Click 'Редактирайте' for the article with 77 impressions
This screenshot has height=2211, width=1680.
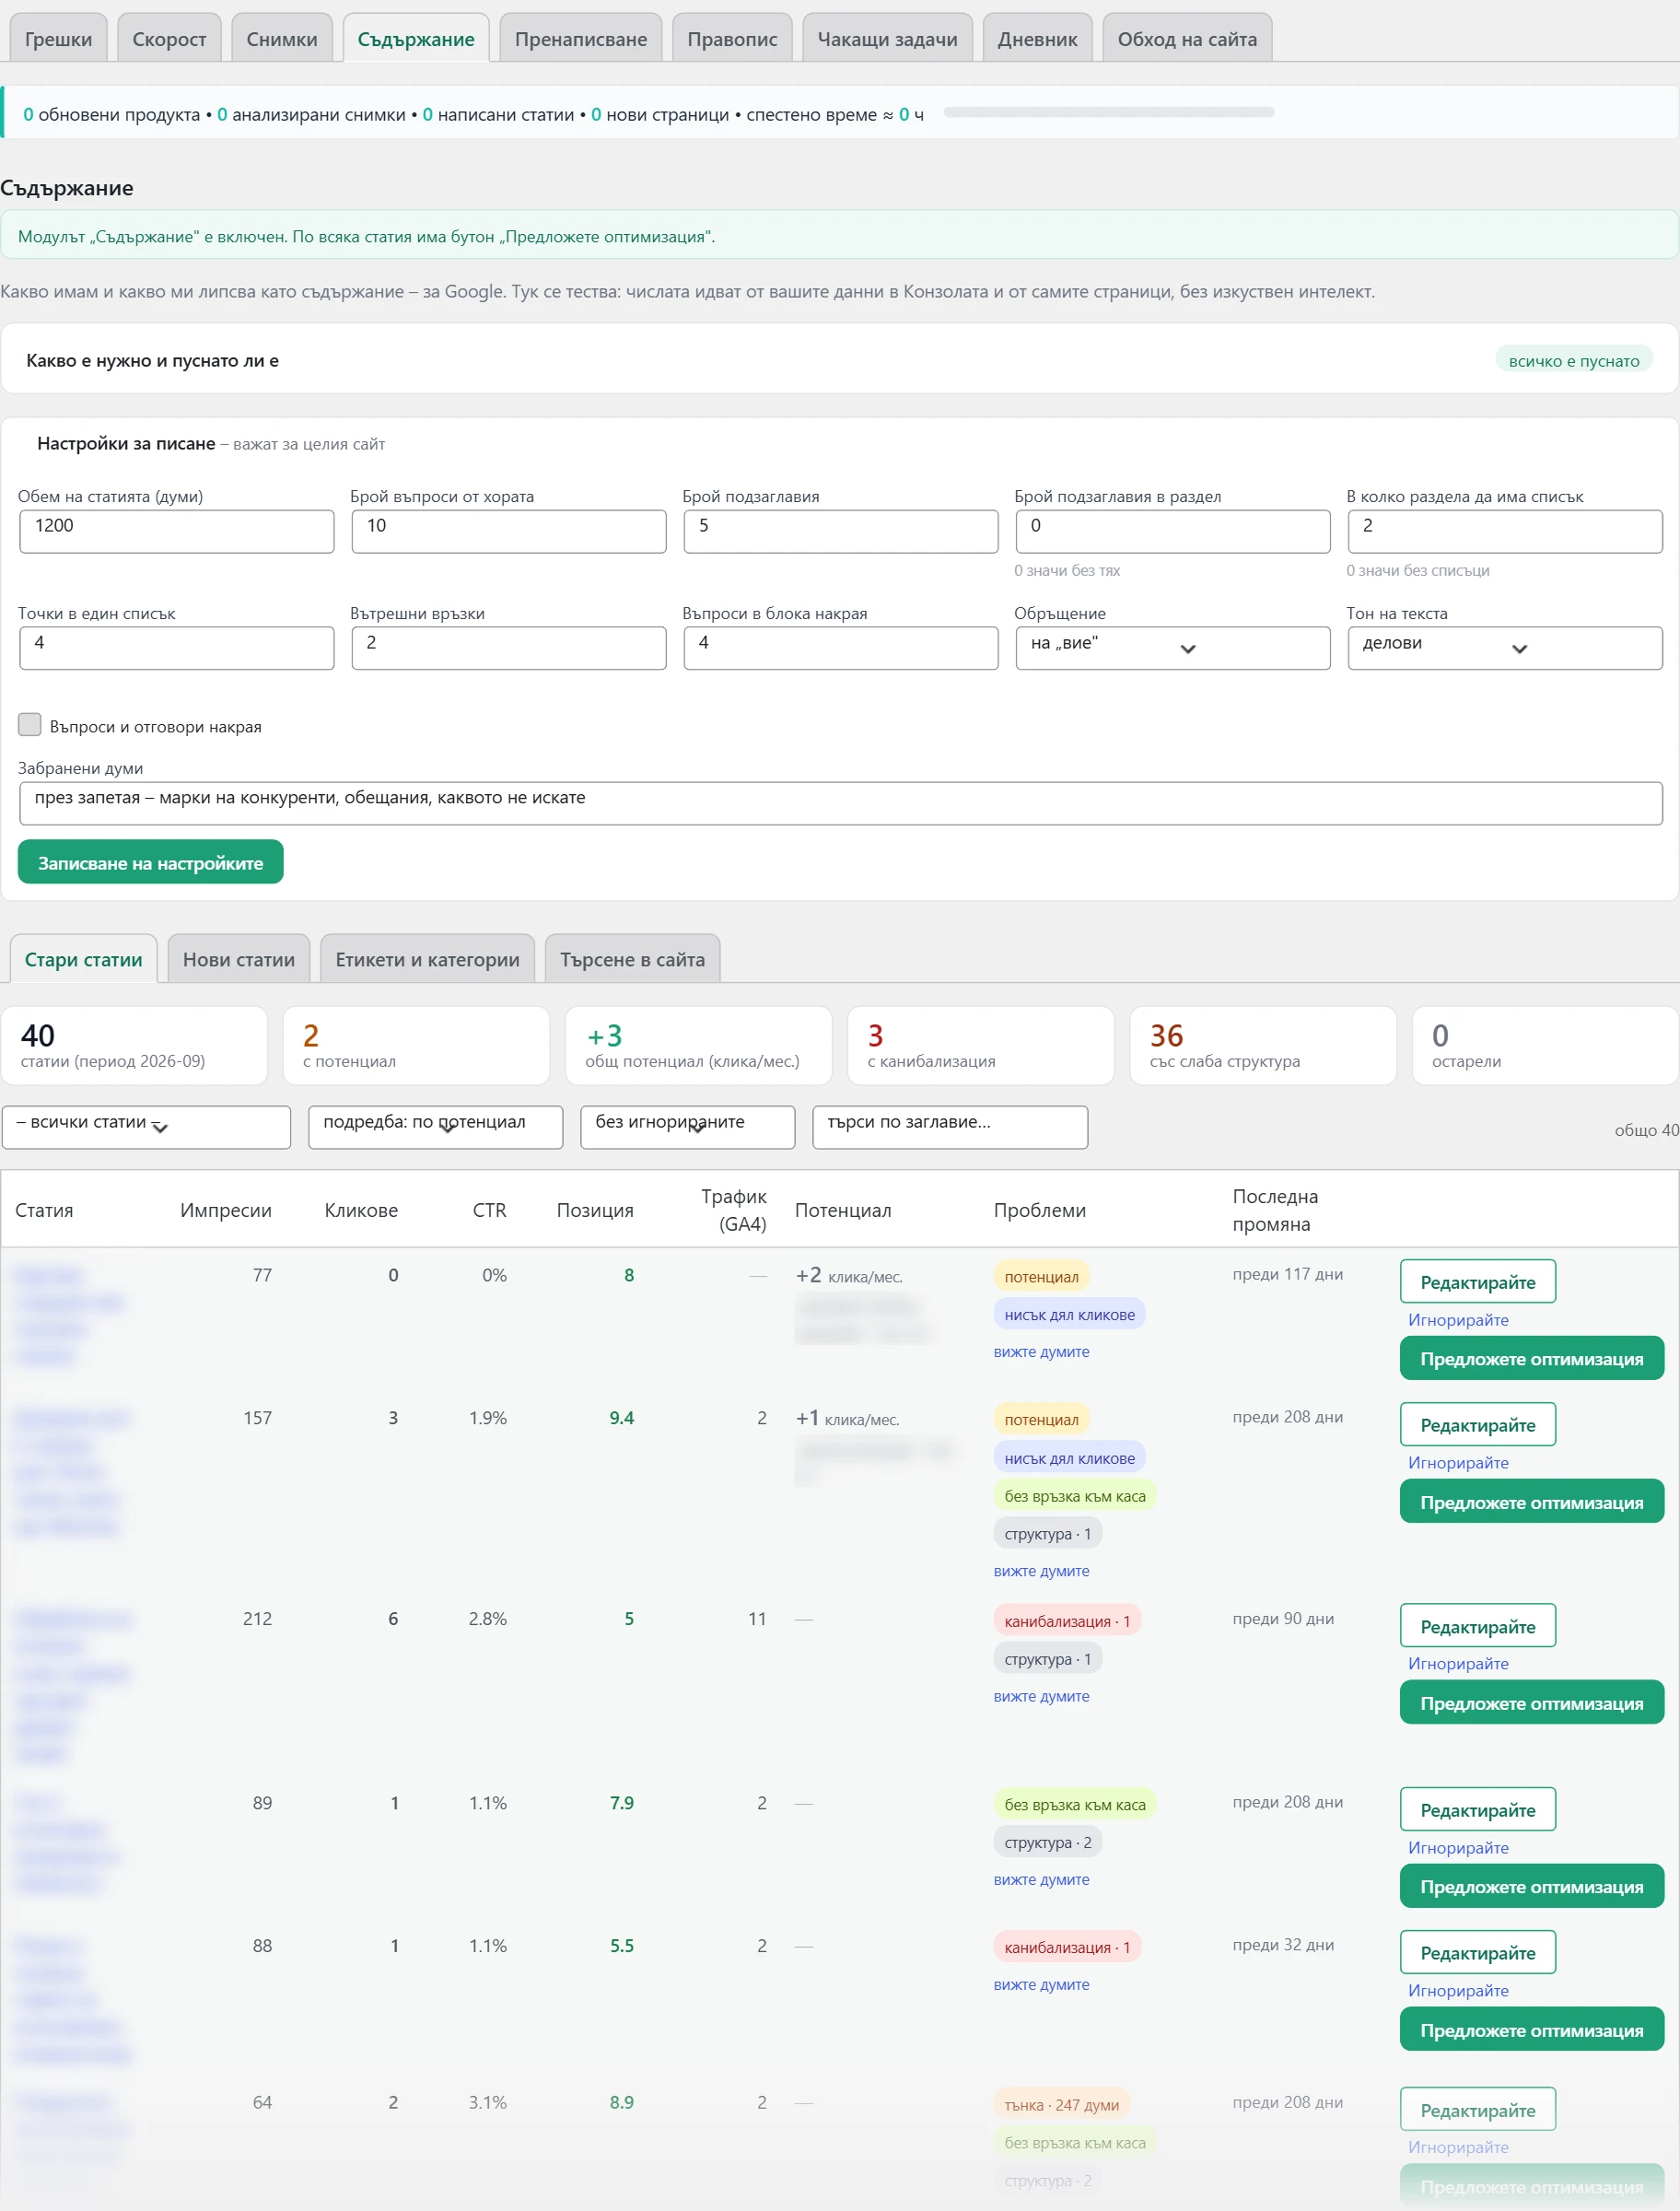point(1477,1281)
